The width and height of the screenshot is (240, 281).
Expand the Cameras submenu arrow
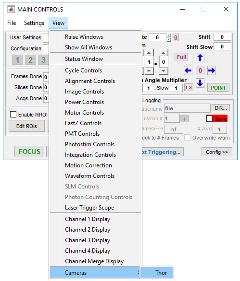[139, 272]
